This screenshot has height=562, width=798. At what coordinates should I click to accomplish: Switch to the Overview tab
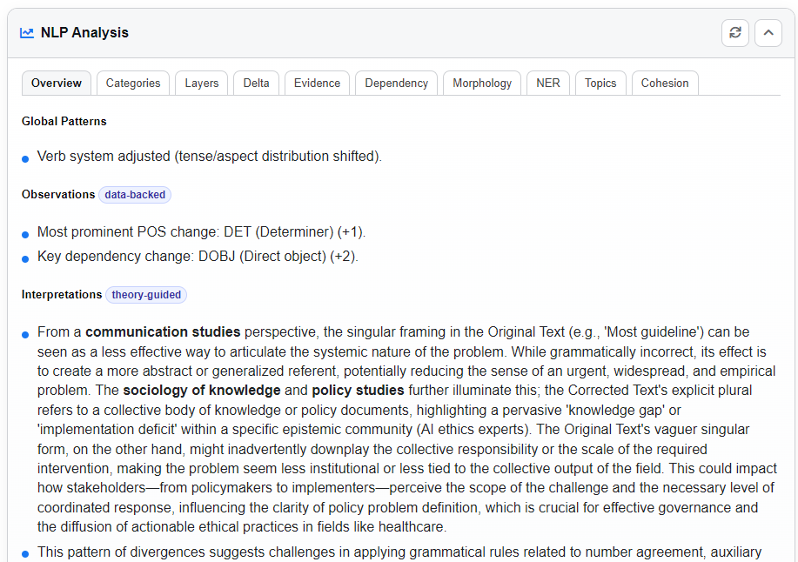[x=57, y=84]
